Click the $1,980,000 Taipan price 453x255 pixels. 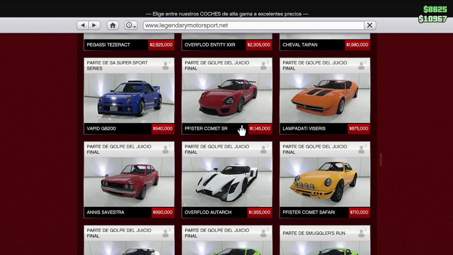click(357, 45)
